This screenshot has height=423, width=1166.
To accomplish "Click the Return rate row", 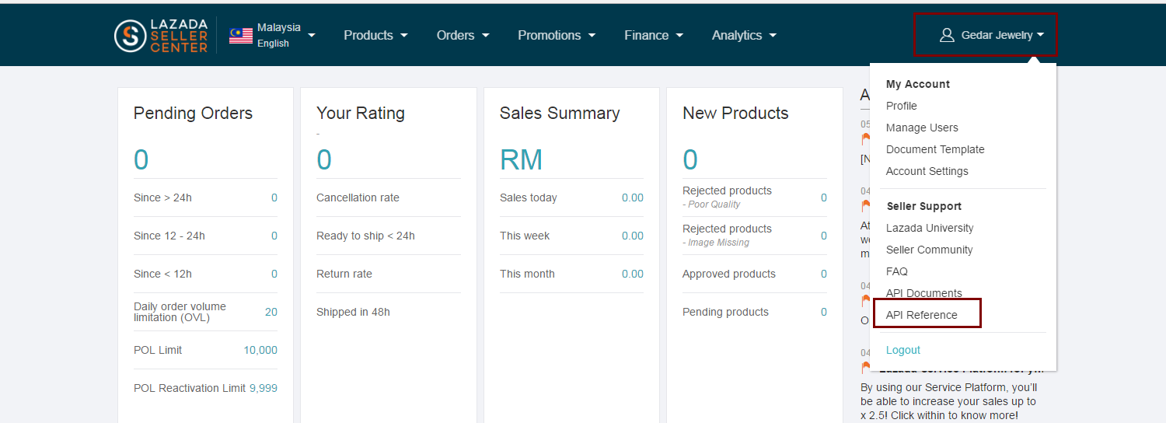I will coord(389,274).
